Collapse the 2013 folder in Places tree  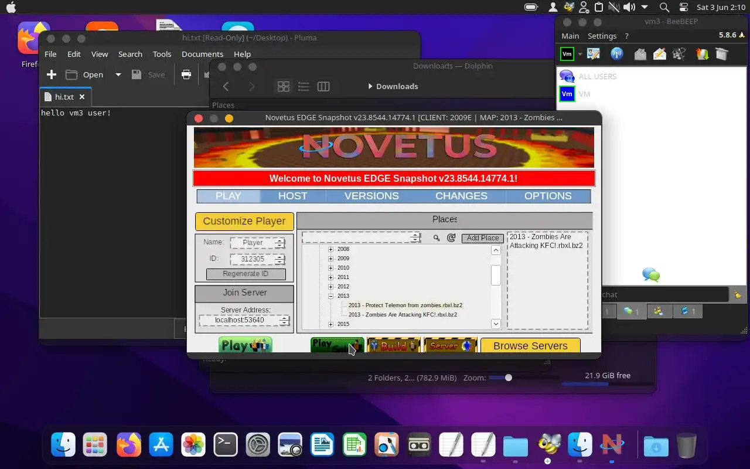(330, 296)
